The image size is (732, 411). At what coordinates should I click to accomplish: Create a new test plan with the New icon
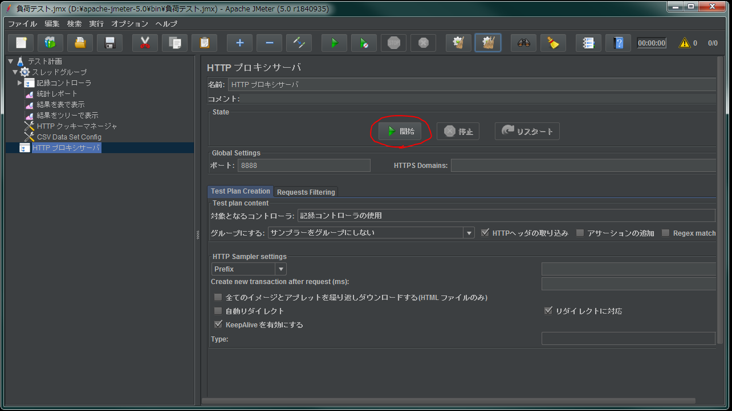coord(21,43)
